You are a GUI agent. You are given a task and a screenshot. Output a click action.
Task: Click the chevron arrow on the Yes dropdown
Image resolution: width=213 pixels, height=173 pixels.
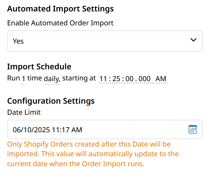point(193,40)
